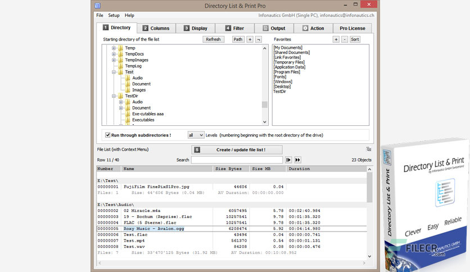Click the plus button next to Path

pos(250,39)
